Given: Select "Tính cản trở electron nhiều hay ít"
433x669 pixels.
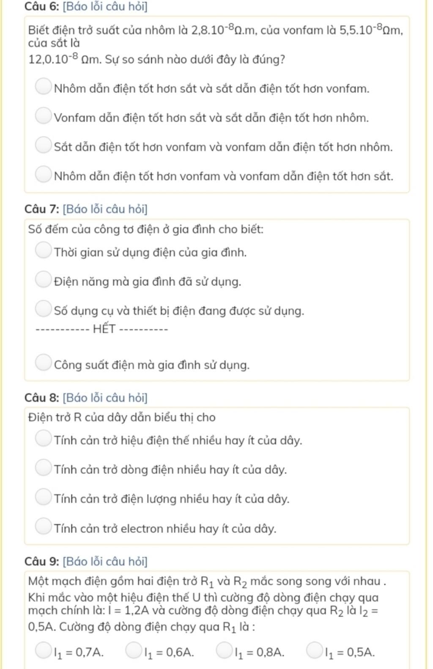Looking at the screenshot, I should [43, 526].
